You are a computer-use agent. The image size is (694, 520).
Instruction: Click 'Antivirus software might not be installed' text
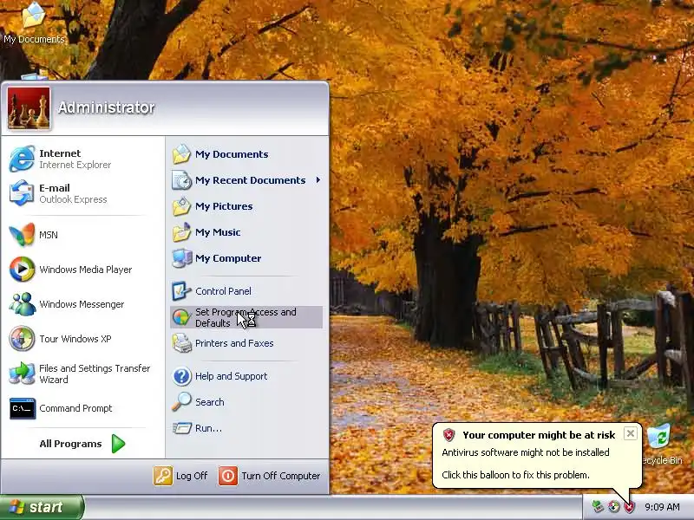coord(526,452)
